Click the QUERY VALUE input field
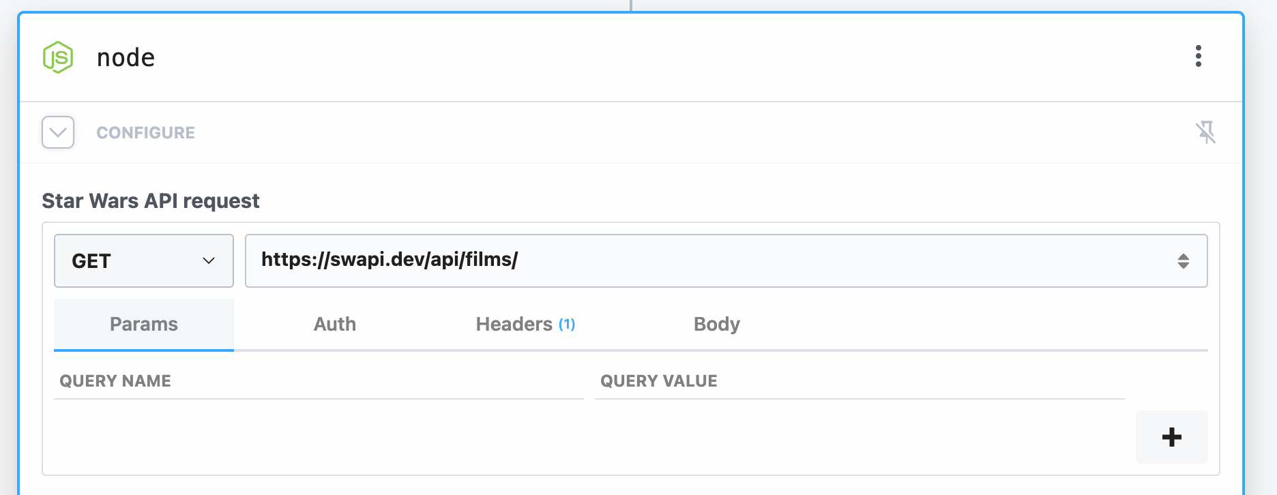 pos(860,382)
